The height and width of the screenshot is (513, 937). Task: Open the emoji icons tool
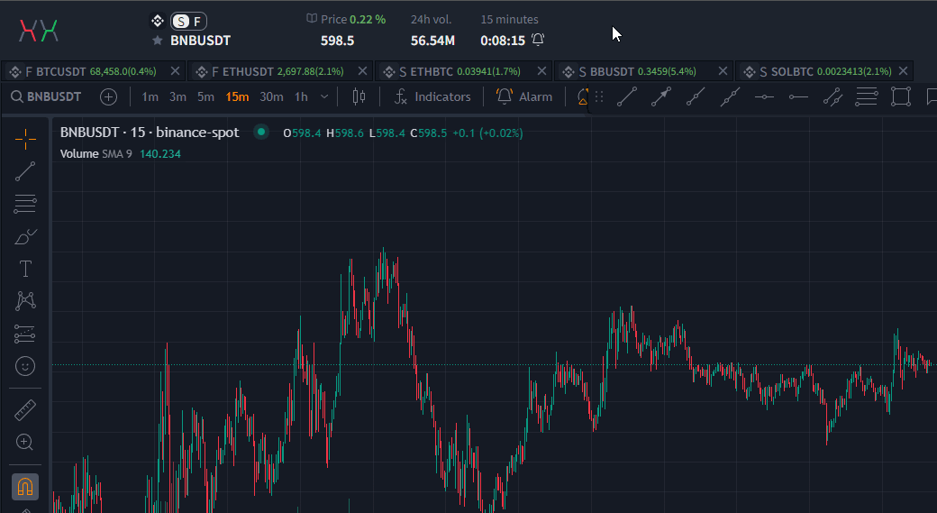[25, 366]
